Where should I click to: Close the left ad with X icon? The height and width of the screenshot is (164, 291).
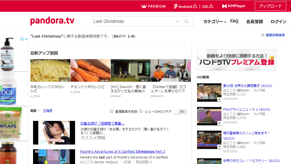coord(26,39)
